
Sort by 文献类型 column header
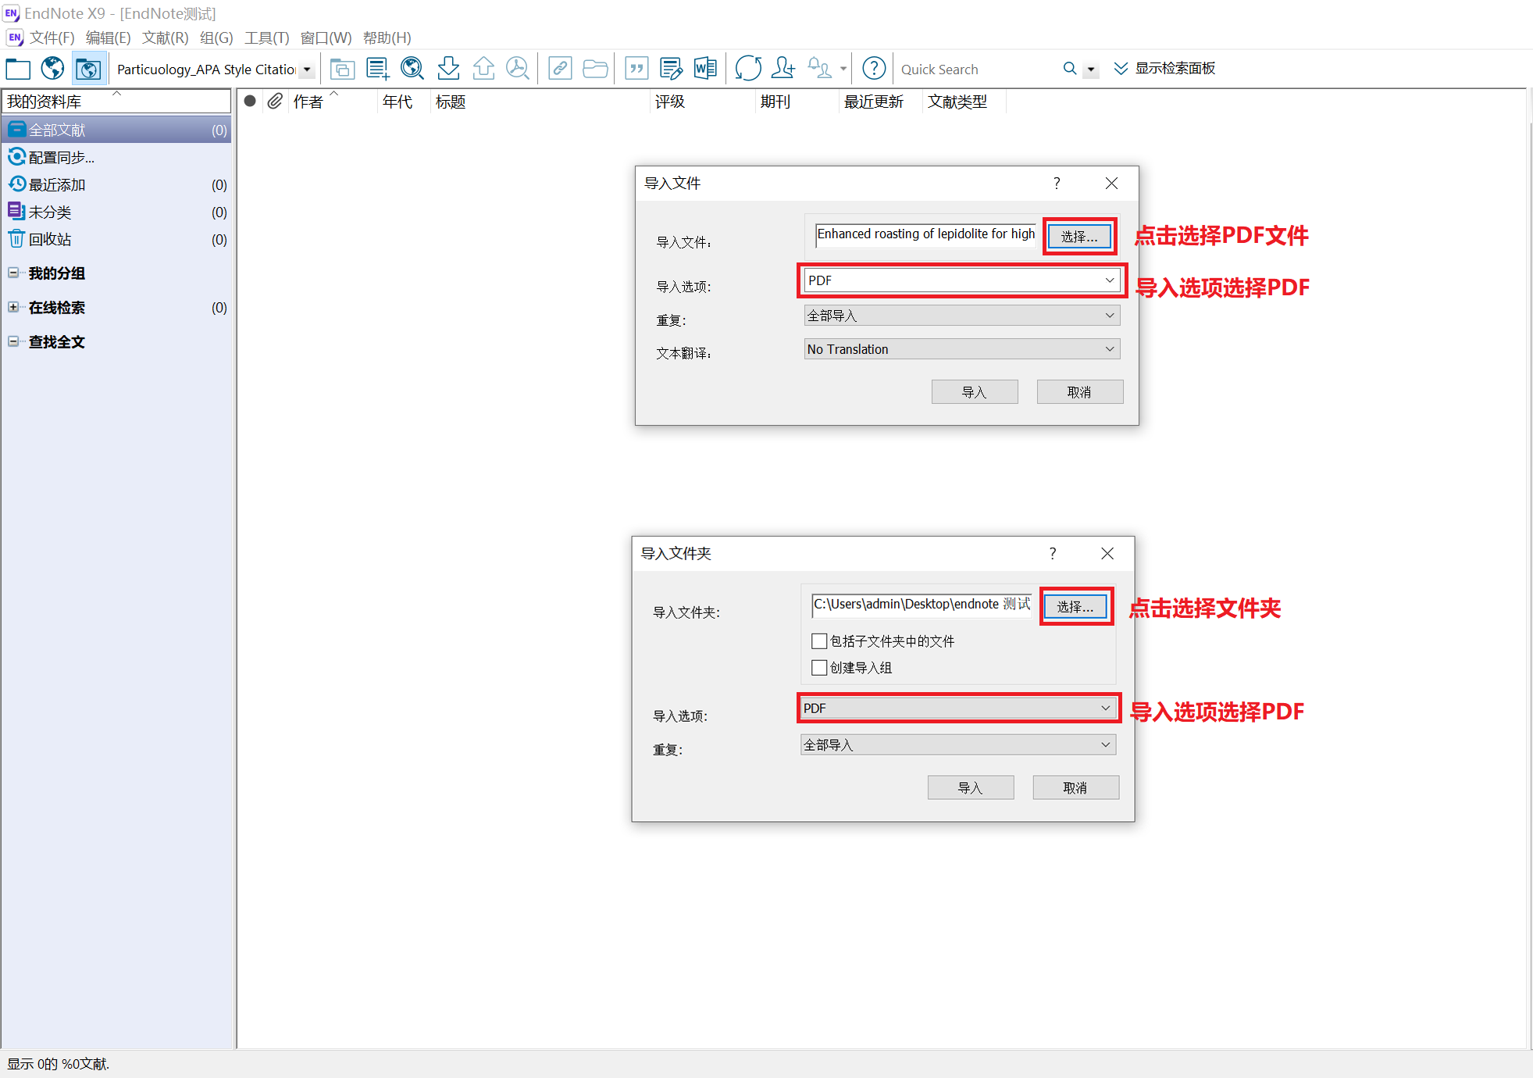[957, 102]
